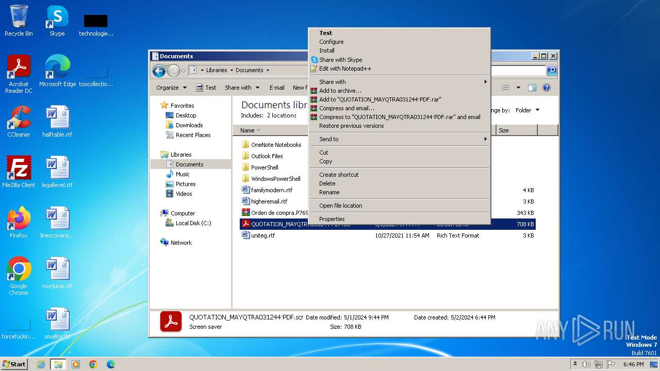
Task: Open Windows Explorer taskbar button
Action: (x=58, y=364)
